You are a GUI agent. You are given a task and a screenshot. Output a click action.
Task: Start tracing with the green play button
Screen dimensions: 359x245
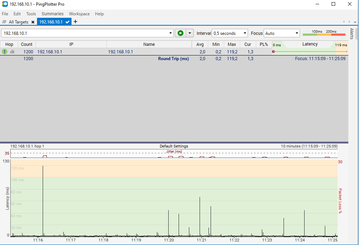(180, 33)
